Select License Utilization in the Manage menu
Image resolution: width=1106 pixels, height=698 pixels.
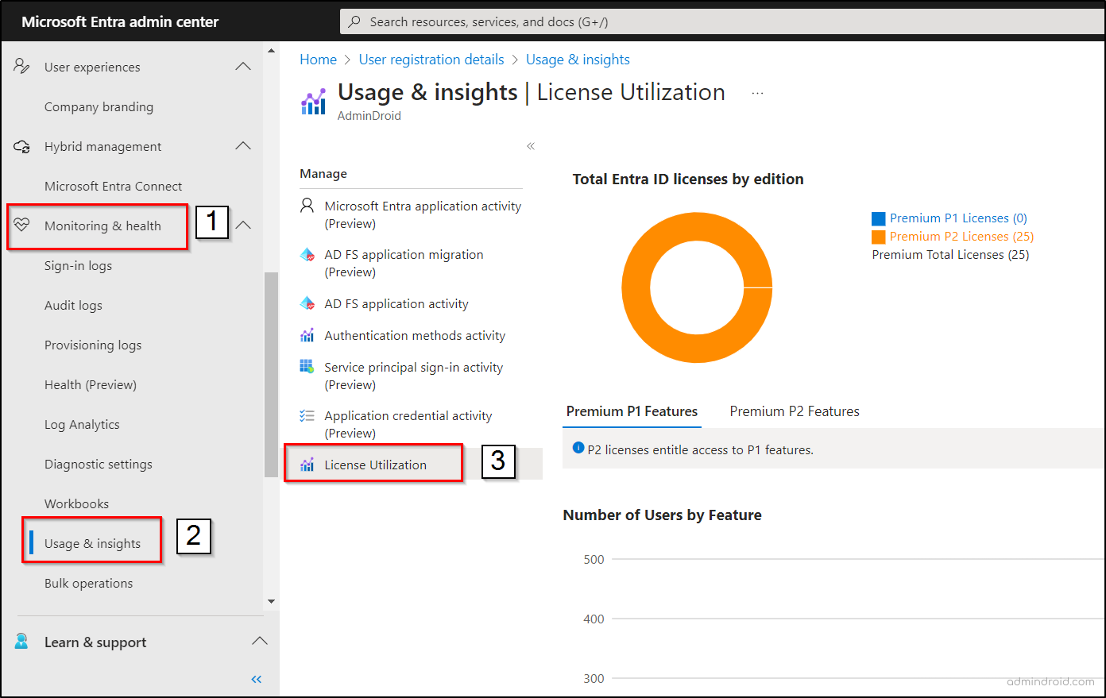(373, 463)
